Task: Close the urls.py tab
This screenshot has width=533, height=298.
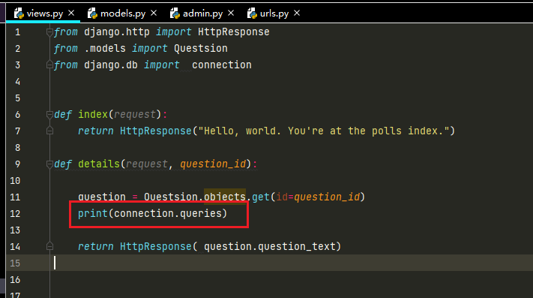Action: [297, 13]
